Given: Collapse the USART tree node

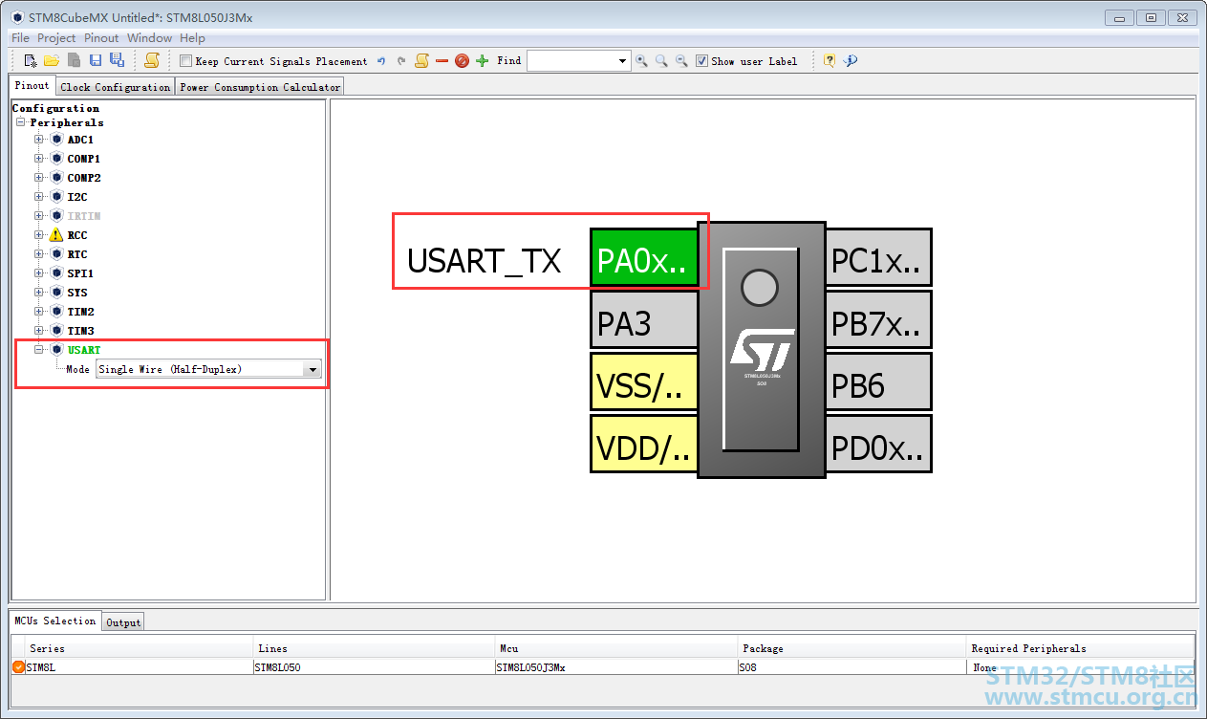Looking at the screenshot, I should pos(39,349).
